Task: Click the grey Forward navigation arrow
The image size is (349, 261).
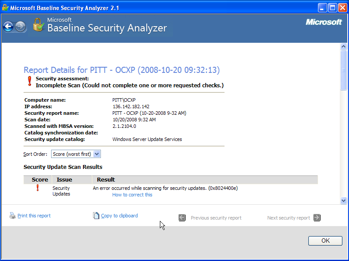Action: pos(21,27)
